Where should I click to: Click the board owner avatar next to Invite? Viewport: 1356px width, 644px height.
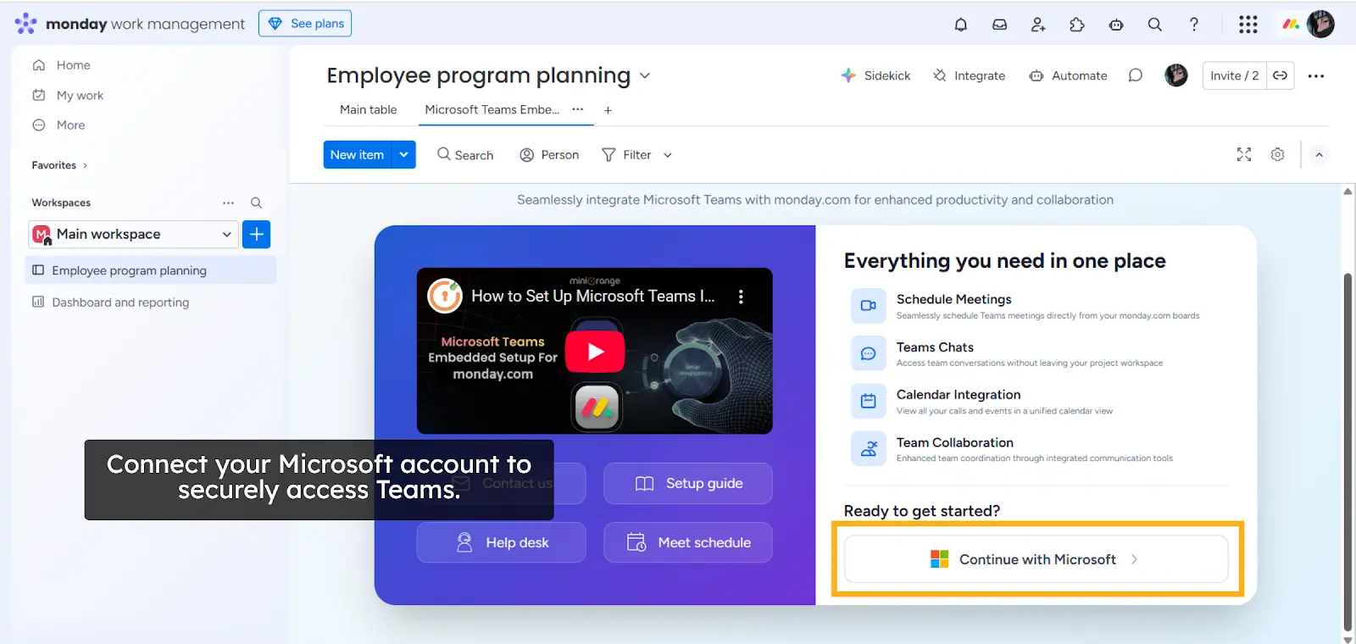pos(1175,75)
